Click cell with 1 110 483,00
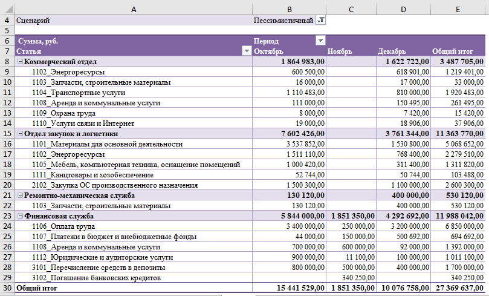Screen dimensions: 489x296 coord(289,93)
